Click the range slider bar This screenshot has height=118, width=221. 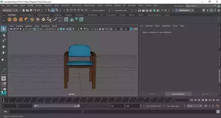tap(57, 106)
